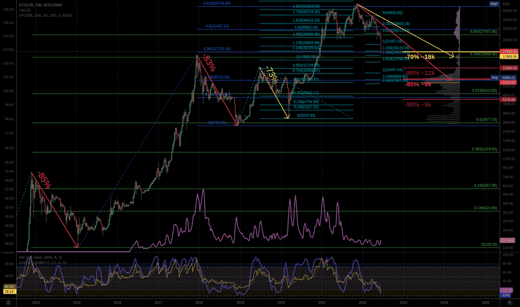Click the BTCEUR, 1W, BITSTAMP symbol title
520x307 pixels.
click(41, 5)
